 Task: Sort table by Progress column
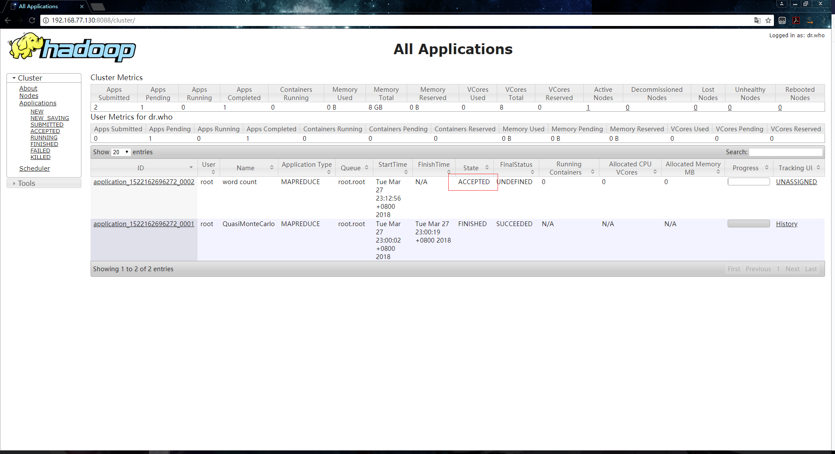(x=749, y=168)
